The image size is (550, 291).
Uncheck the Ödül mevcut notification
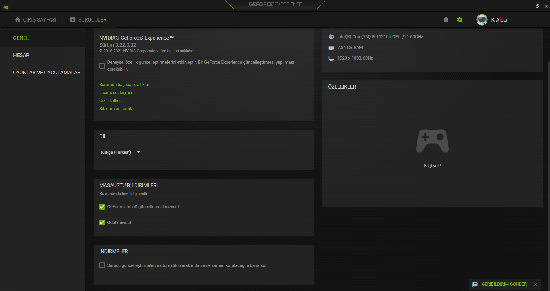click(102, 222)
